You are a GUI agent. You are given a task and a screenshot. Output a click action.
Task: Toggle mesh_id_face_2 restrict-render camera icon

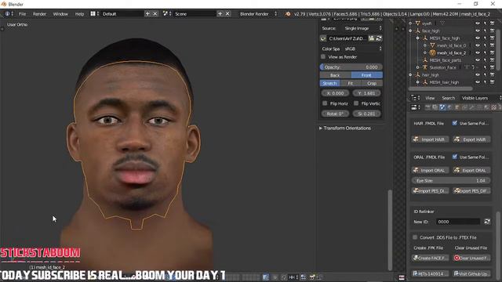coord(493,52)
